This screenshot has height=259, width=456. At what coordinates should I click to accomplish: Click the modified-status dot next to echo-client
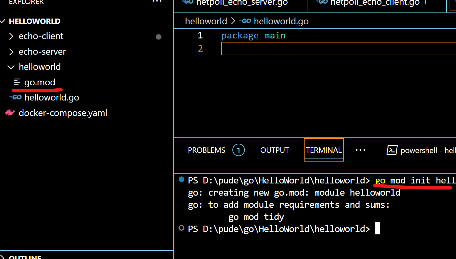click(x=159, y=37)
